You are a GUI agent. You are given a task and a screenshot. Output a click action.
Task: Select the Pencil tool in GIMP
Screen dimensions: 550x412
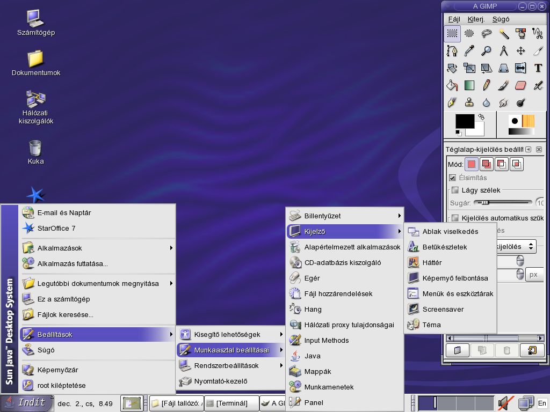[x=486, y=85]
